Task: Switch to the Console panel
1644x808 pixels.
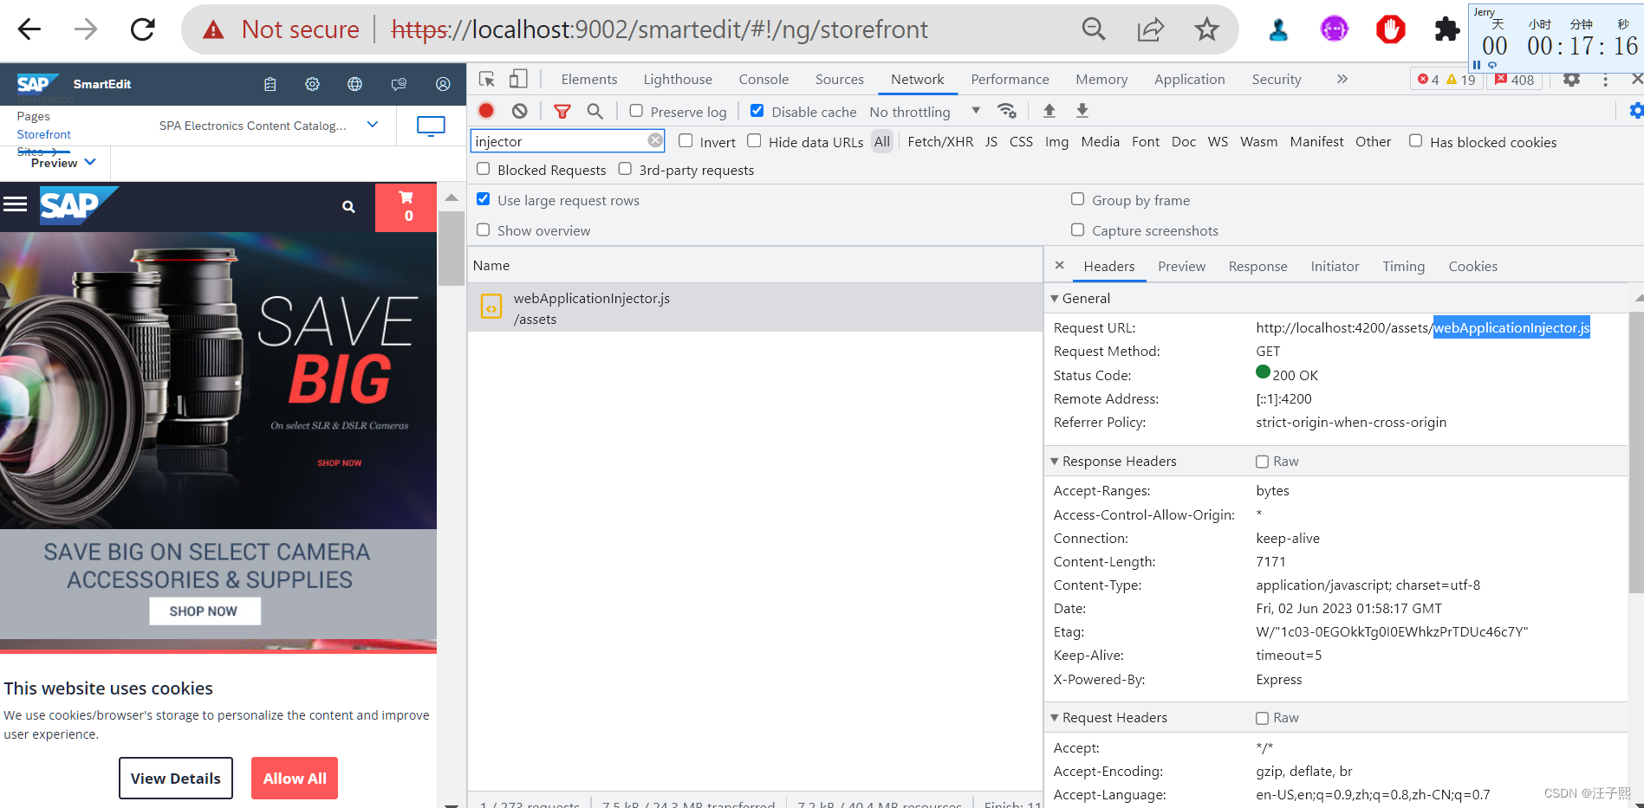Action: (764, 79)
